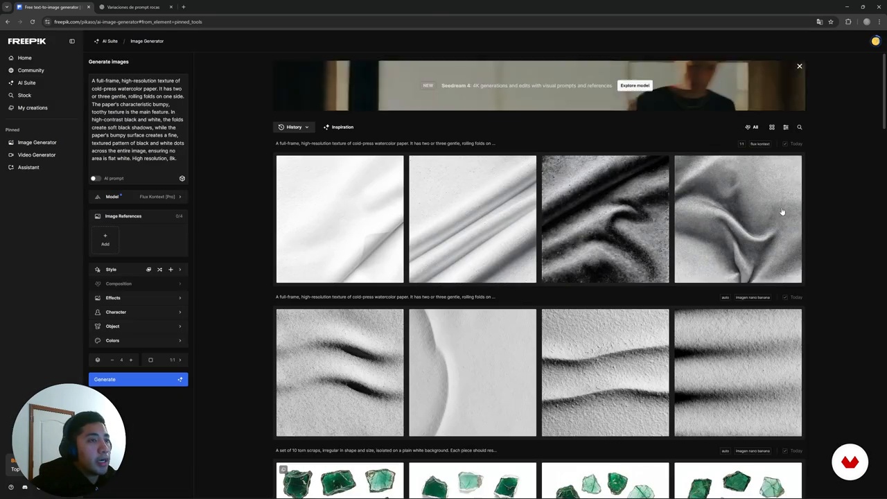This screenshot has width=887, height=499.
Task: Open diagonal folds paper thumbnail
Action: coord(473,219)
